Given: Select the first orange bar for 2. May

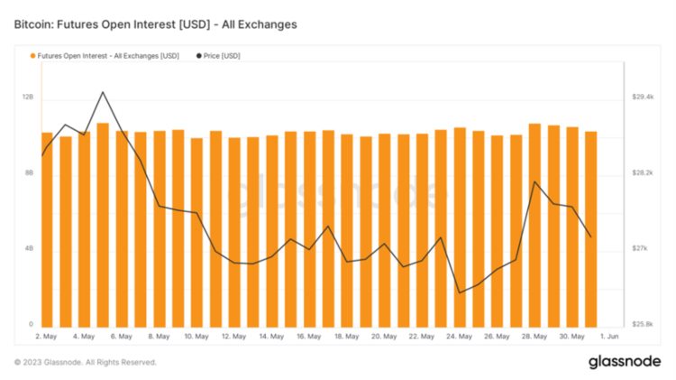Looking at the screenshot, I should tap(47, 229).
